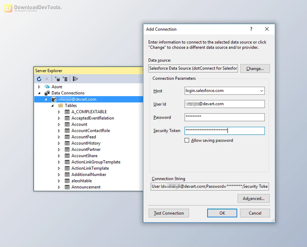Collapse the Data Connections node

(x=39, y=93)
